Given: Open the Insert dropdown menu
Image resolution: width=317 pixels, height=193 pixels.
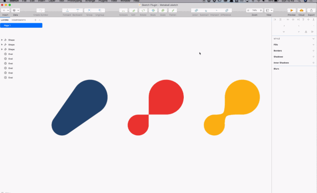Looking at the screenshot, I should [x=5, y=10].
